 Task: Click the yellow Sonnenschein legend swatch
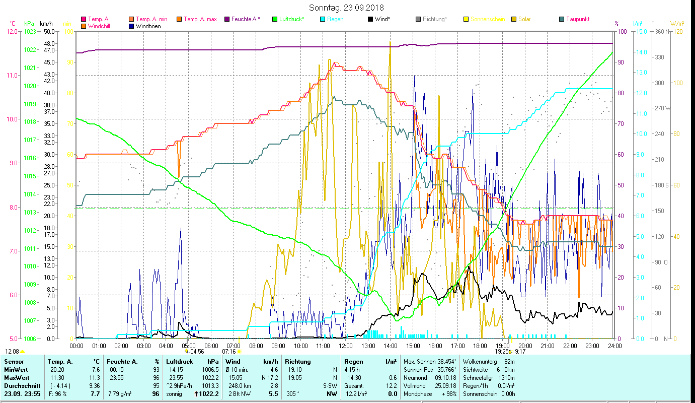[466, 19]
